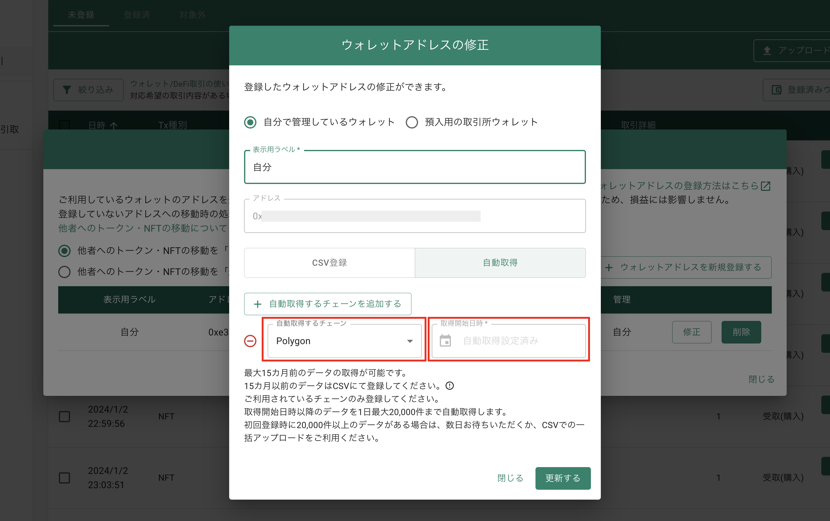
Task: Click the 修正 button in 自分 row
Action: pyautogui.click(x=692, y=332)
